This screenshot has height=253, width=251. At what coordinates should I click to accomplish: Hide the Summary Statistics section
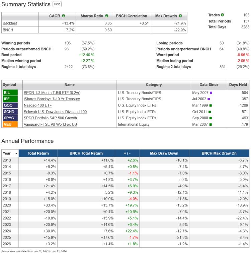click(x=57, y=4)
